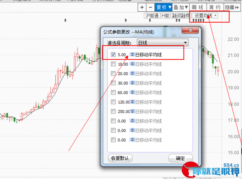
Task: Check the 120.00 day moving average
Action: tap(113, 102)
